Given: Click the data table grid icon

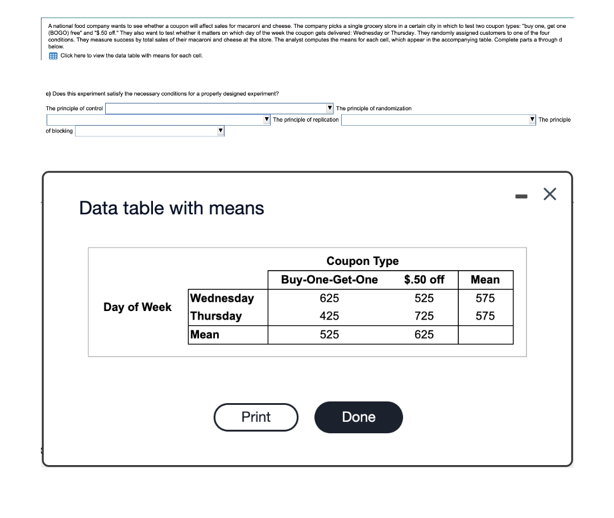Looking at the screenshot, I should point(53,56).
